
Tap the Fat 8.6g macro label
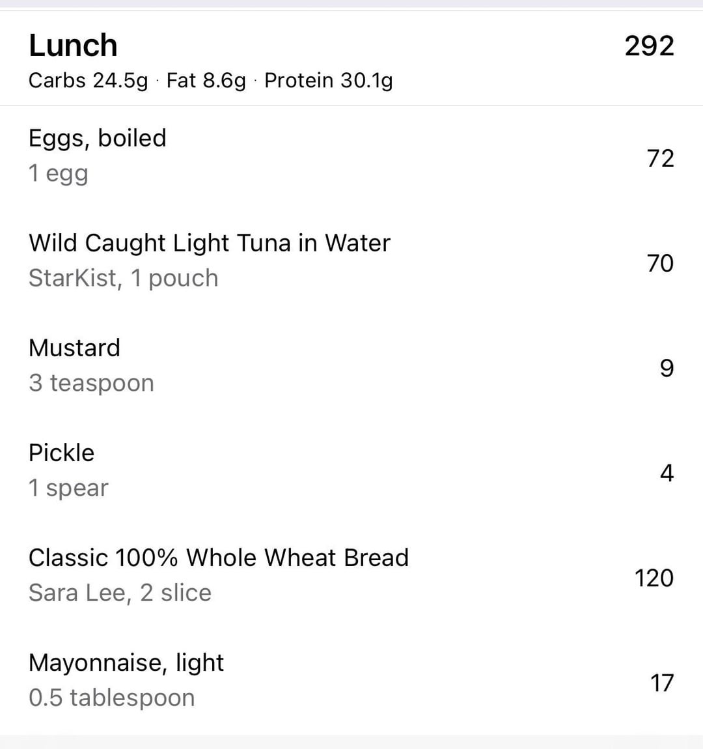(x=206, y=81)
